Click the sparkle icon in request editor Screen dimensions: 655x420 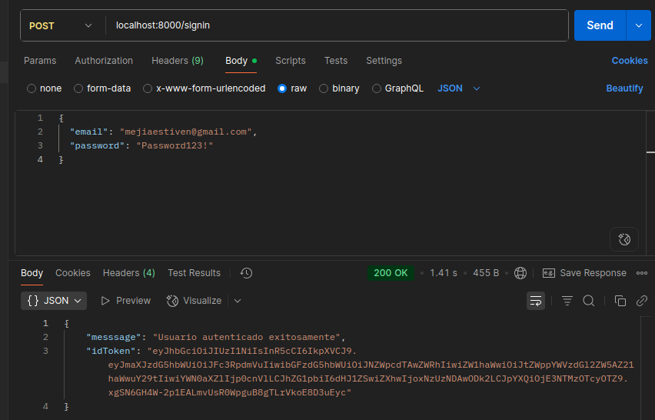click(624, 239)
